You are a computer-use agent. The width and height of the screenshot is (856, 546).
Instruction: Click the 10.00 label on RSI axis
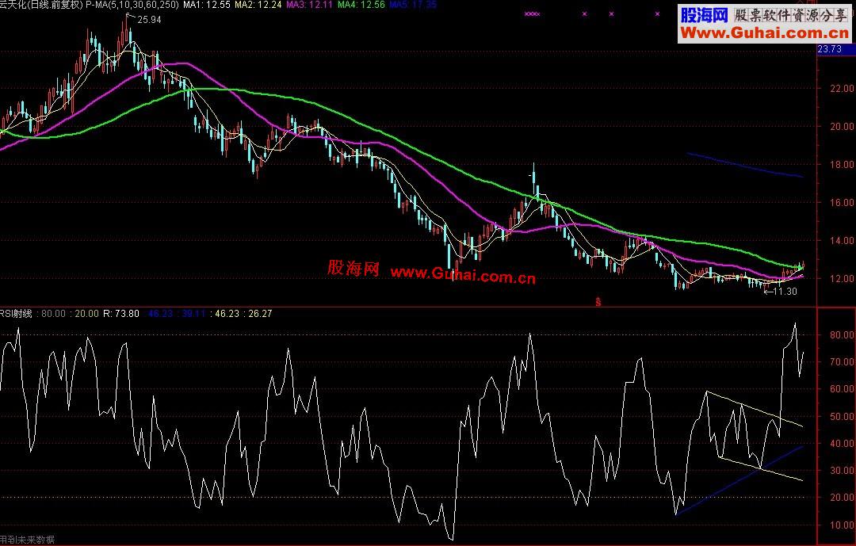tap(842, 525)
